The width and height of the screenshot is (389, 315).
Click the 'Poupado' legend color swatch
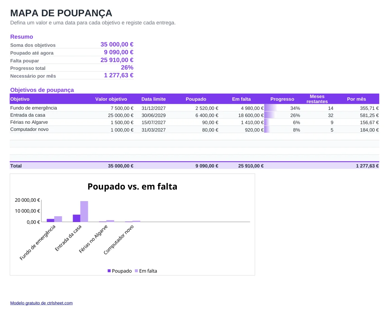(109, 271)
